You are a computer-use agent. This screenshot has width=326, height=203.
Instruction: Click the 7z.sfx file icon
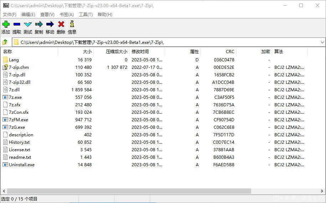(x=5, y=105)
